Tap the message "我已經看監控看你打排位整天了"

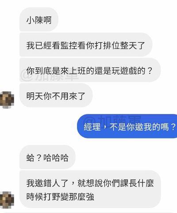pos(86,45)
